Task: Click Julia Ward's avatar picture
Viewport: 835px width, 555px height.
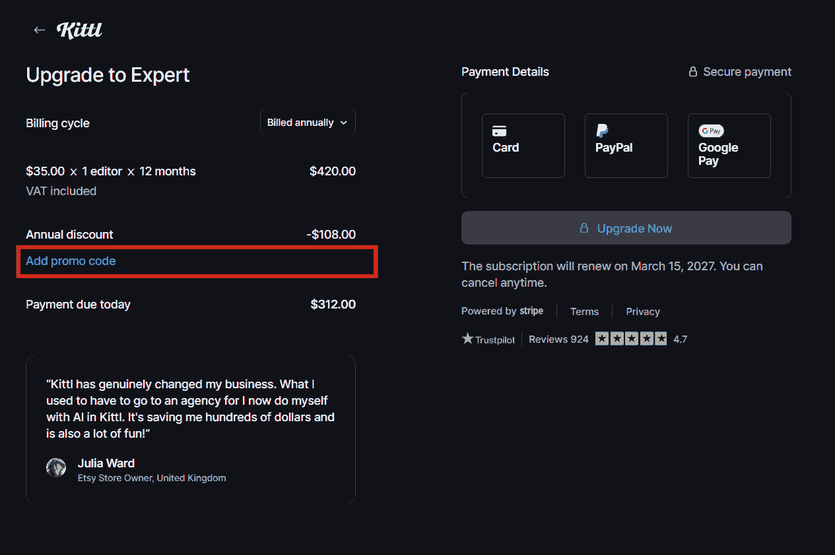Action: [56, 467]
